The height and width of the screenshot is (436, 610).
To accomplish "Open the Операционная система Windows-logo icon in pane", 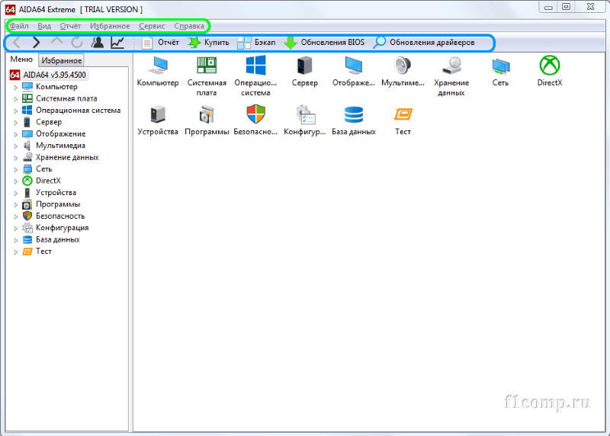I will (255, 66).
